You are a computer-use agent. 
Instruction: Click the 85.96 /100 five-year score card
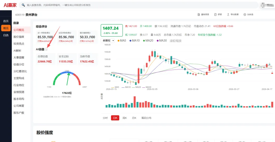[67, 37]
